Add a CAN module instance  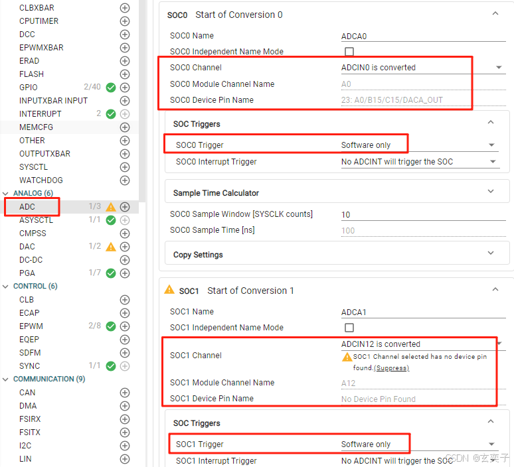coord(125,393)
